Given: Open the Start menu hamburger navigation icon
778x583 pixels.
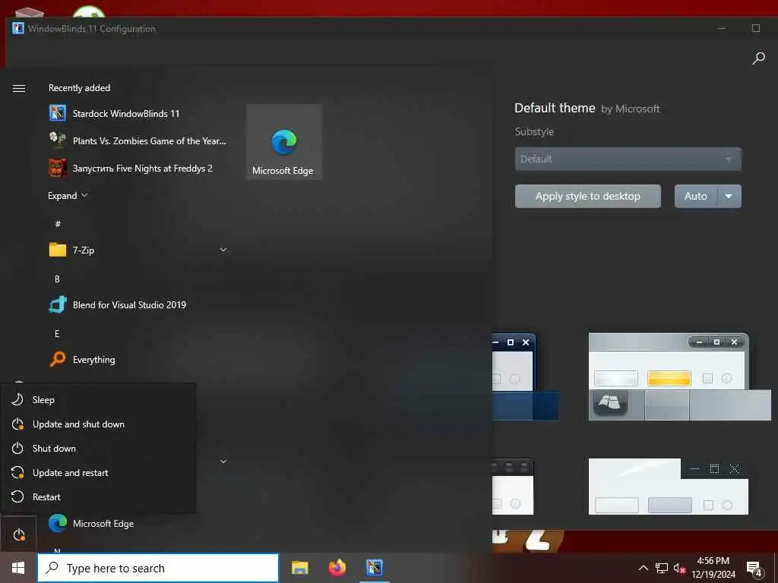Looking at the screenshot, I should point(19,88).
